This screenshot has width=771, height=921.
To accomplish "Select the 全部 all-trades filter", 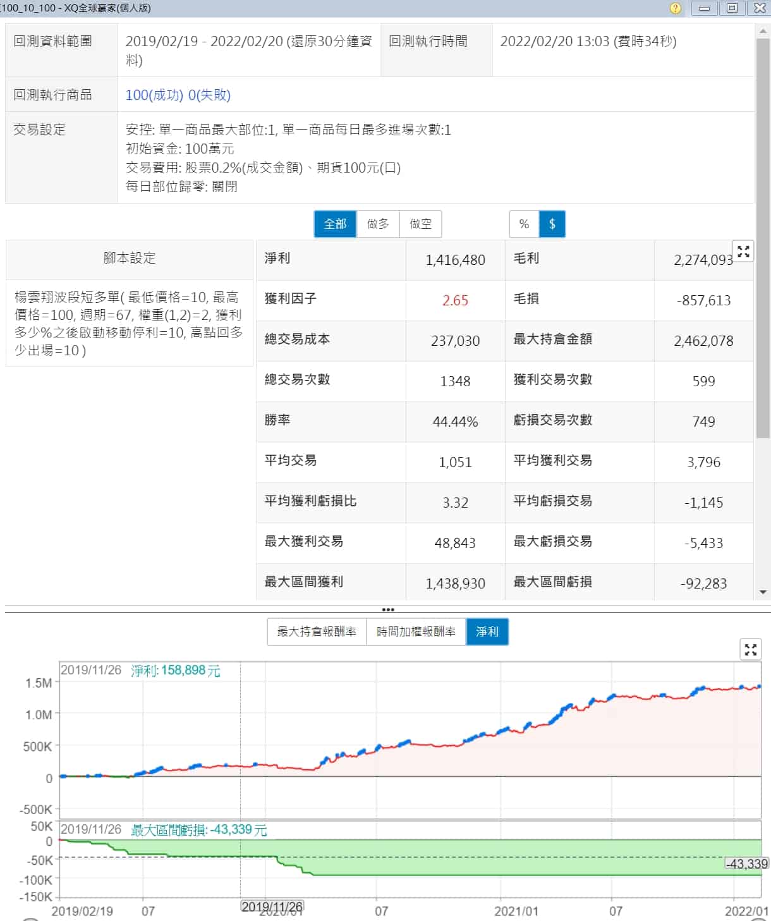I will click(335, 224).
